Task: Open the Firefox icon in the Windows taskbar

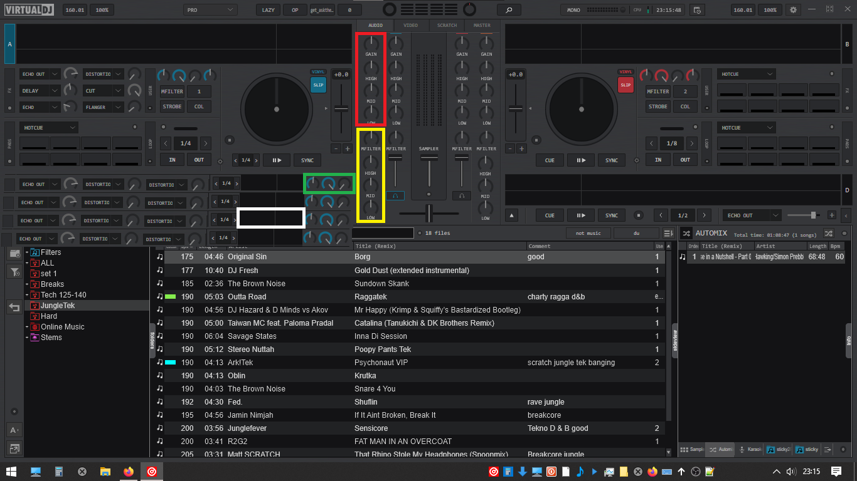Action: click(x=129, y=472)
